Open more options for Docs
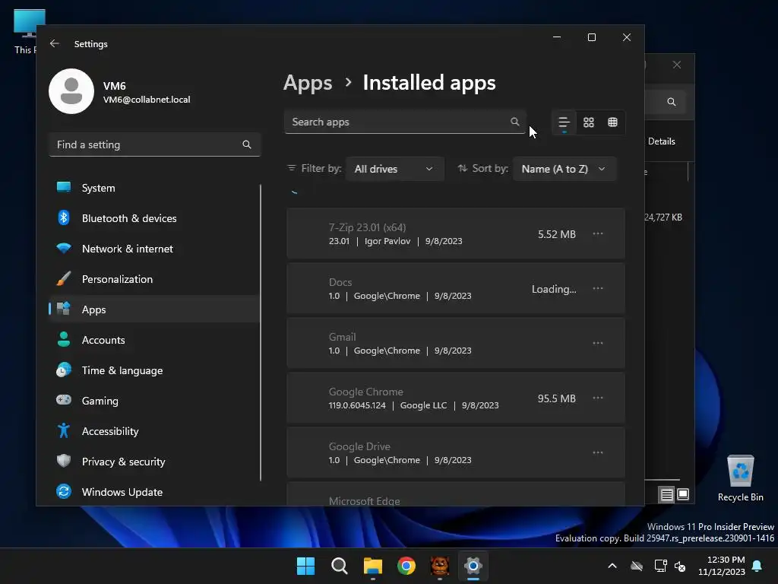The image size is (778, 584). click(598, 288)
